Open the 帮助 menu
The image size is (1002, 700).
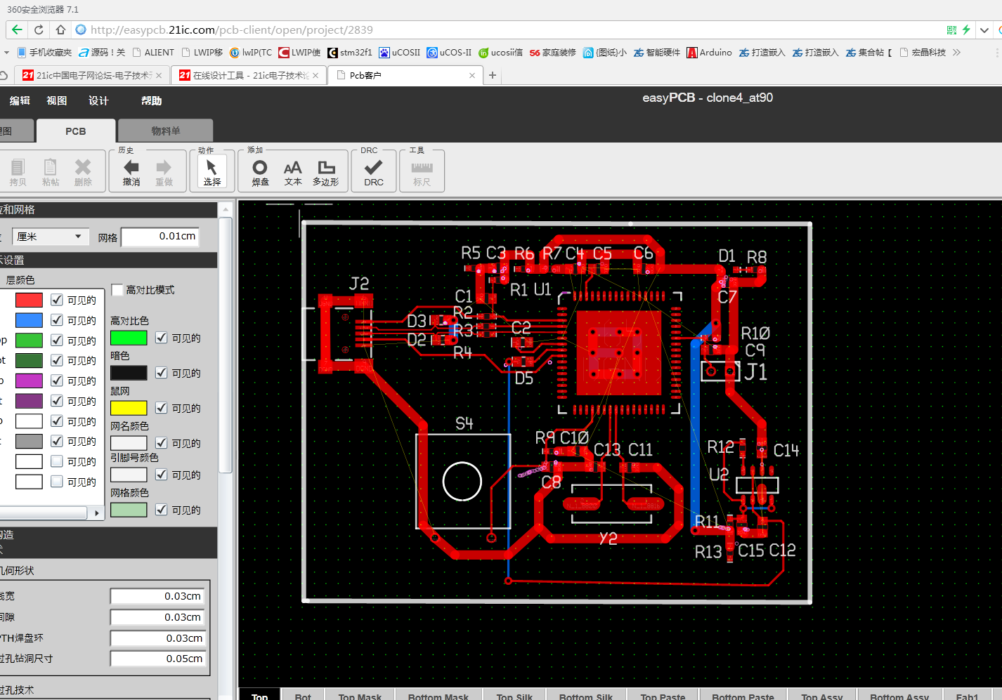pos(152,100)
